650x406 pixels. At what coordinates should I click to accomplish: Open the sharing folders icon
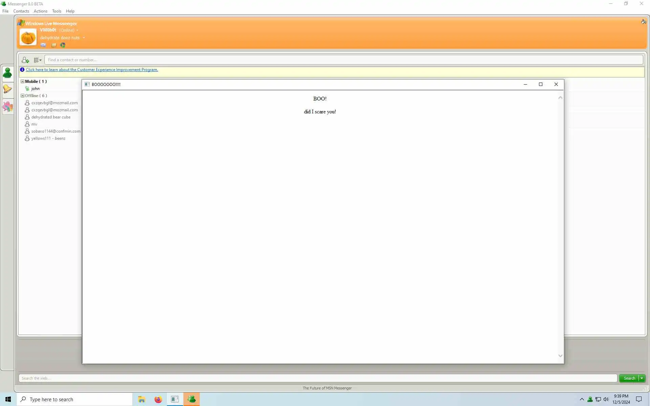coord(54,45)
